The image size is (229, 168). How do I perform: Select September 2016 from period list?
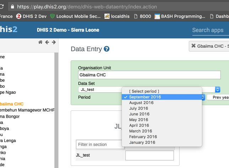[145, 97]
